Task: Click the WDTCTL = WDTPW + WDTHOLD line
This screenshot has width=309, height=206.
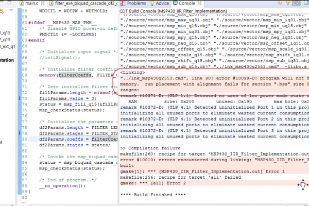Action: coord(73,11)
